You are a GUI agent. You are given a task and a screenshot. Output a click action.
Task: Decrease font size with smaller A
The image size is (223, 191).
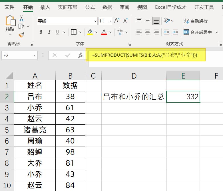(x=126, y=21)
